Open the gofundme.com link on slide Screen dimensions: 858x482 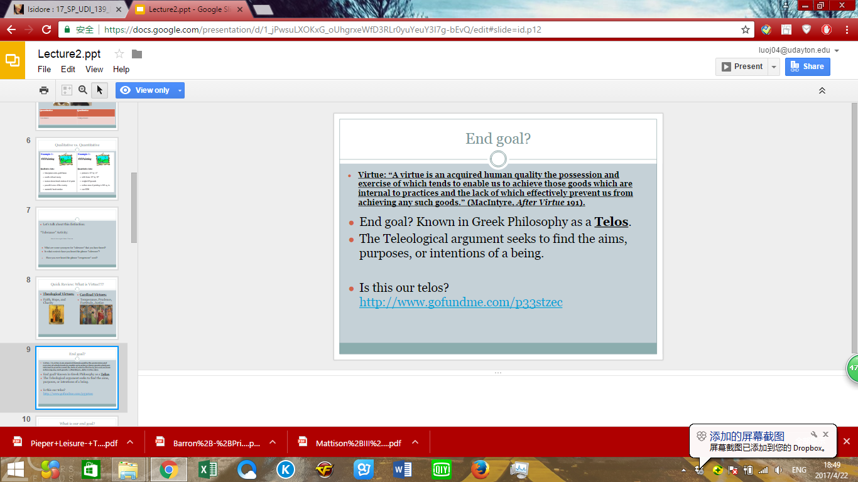[460, 303]
